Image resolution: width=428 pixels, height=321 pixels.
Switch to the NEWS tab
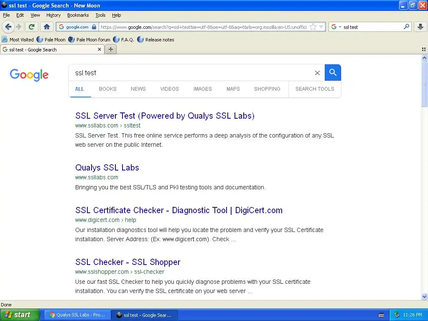(138, 89)
